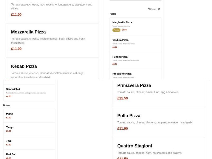The image size is (212, 159).
Task: Click the £7.90 price on Margherita Pizza
Action: [x=124, y=30]
